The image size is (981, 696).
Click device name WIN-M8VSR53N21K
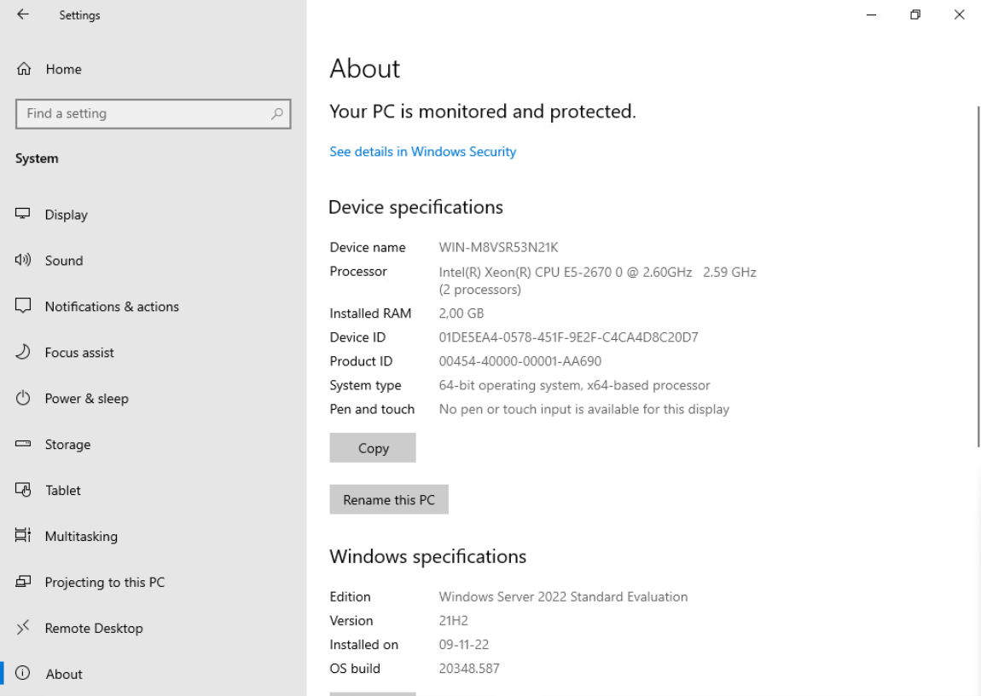pos(499,247)
